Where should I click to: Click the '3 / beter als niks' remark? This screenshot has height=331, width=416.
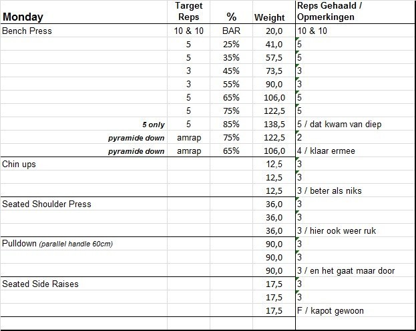[329, 191]
